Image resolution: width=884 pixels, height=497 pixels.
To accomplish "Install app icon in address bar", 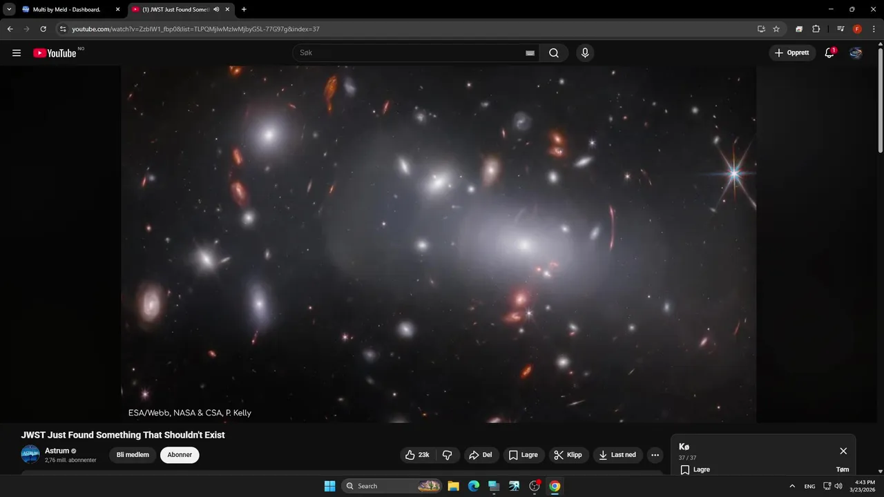I will (761, 29).
